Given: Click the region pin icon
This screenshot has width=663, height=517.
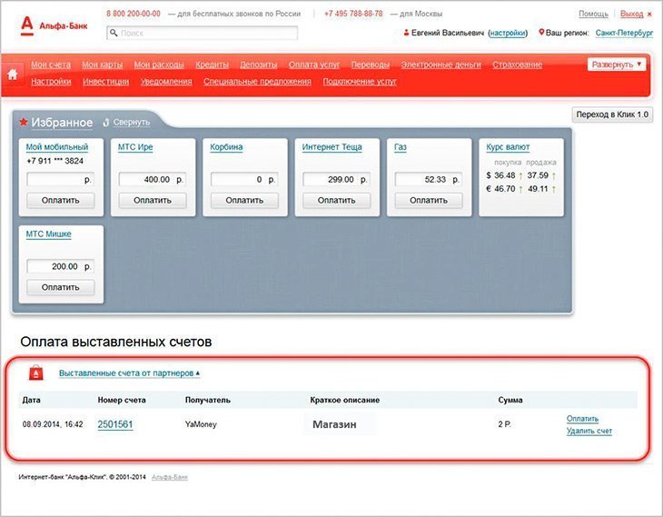Looking at the screenshot, I should coord(540,32).
